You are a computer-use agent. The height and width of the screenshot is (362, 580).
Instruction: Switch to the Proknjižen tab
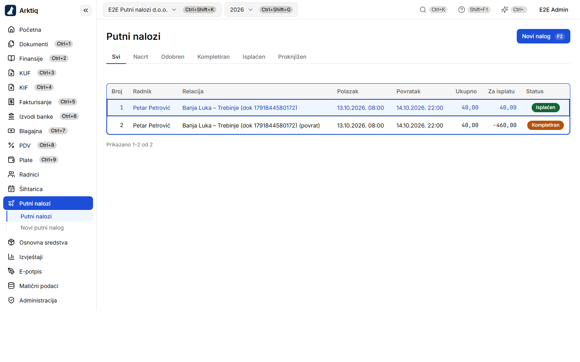click(292, 57)
